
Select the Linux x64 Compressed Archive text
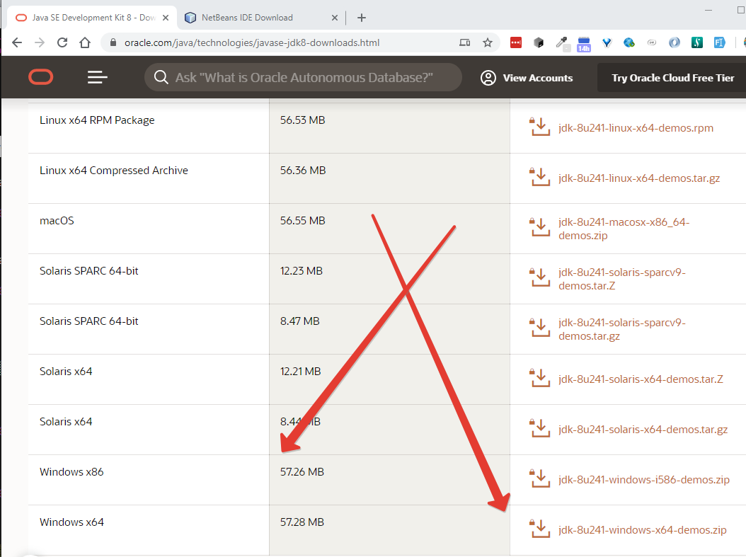114,171
